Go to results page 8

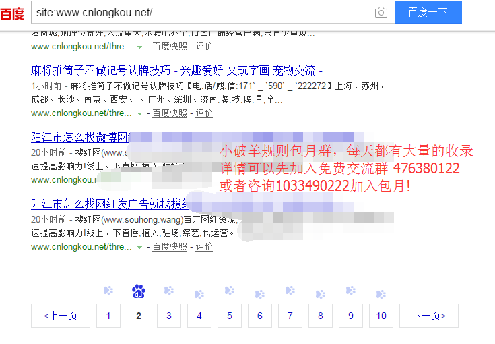[321, 316]
